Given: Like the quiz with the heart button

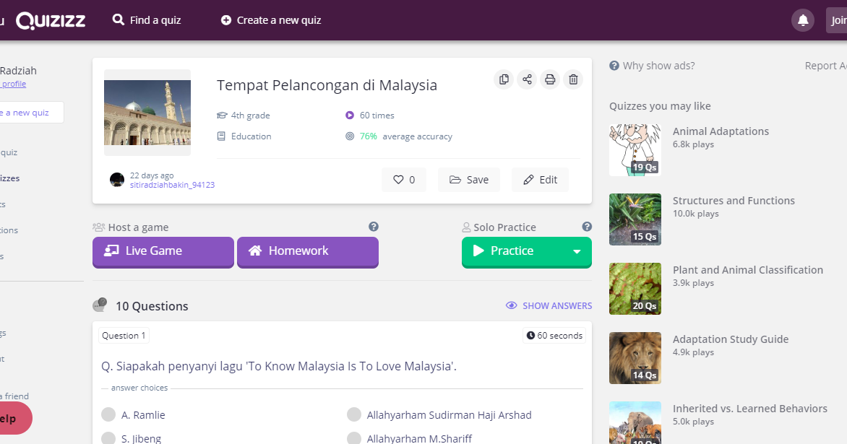Looking at the screenshot, I should point(403,180).
